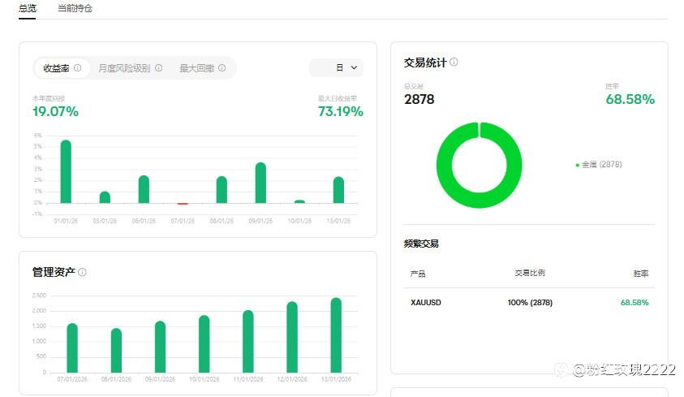The height and width of the screenshot is (397, 684).
Task: Click the 13/01/26 return bar
Action: (x=338, y=190)
